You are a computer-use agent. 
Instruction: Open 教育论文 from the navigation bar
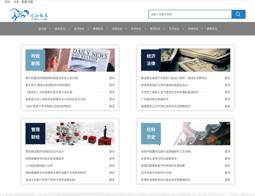coord(212,29)
